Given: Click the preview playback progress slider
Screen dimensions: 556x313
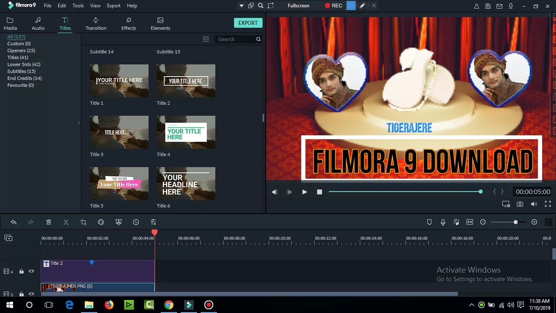Looking at the screenshot, I should tap(405, 192).
